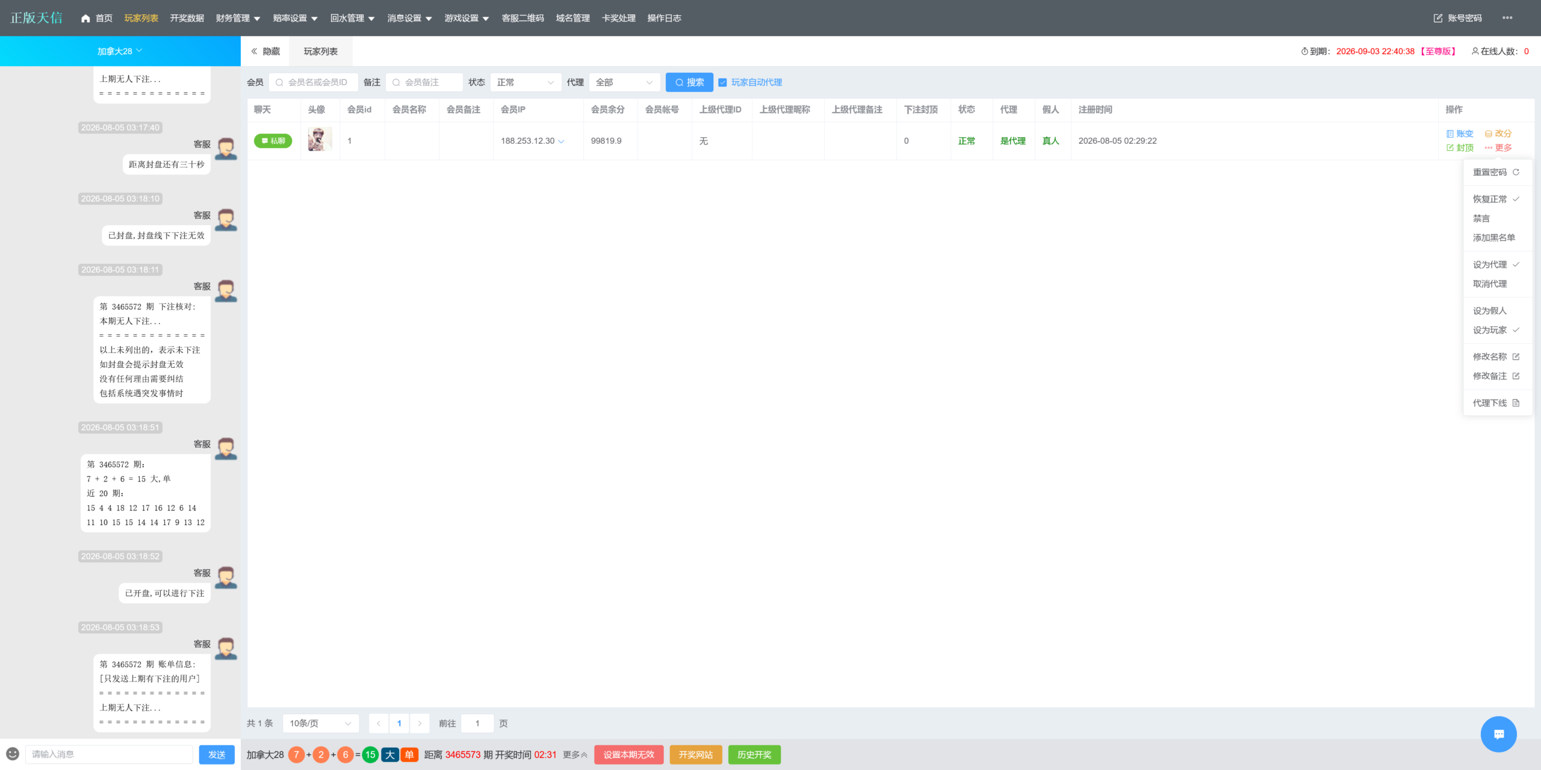Select 添加黑名单 in the more menu
The width and height of the screenshot is (1541, 770).
coord(1496,238)
